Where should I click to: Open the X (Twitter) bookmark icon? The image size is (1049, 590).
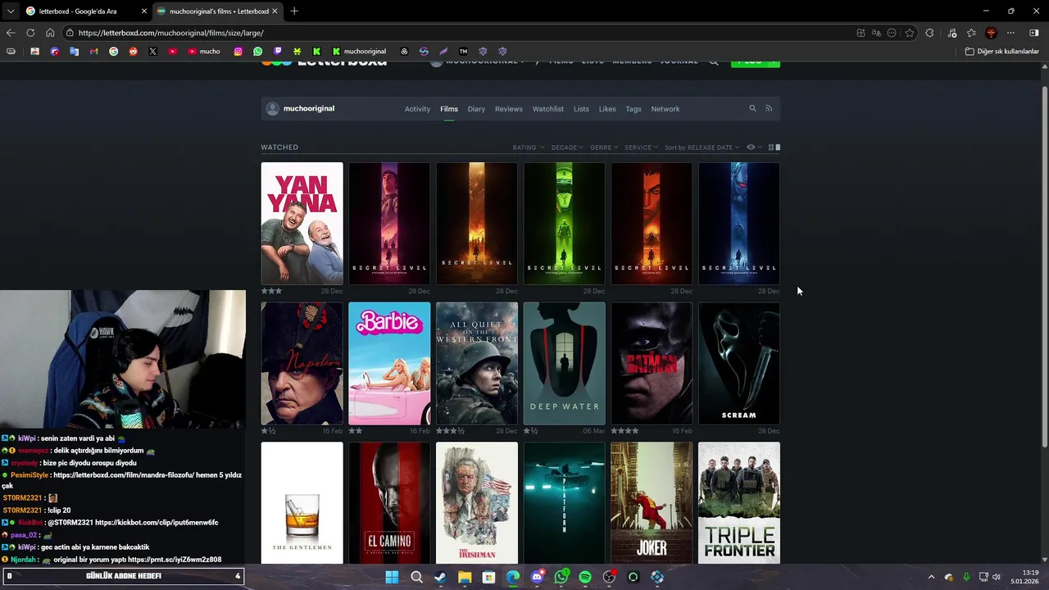tap(152, 51)
